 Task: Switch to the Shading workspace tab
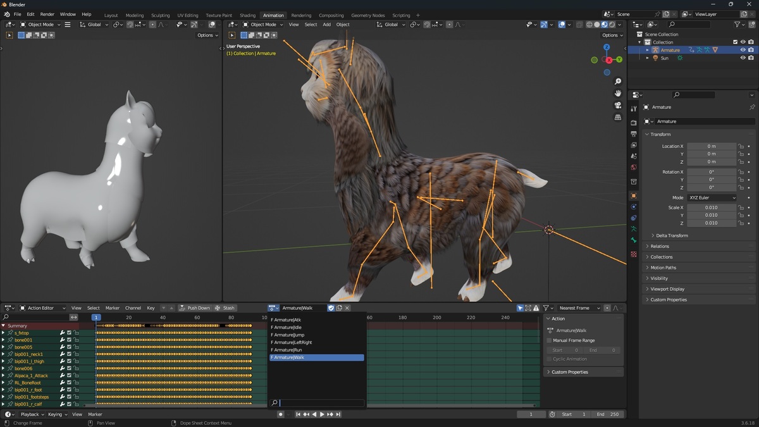click(247, 15)
